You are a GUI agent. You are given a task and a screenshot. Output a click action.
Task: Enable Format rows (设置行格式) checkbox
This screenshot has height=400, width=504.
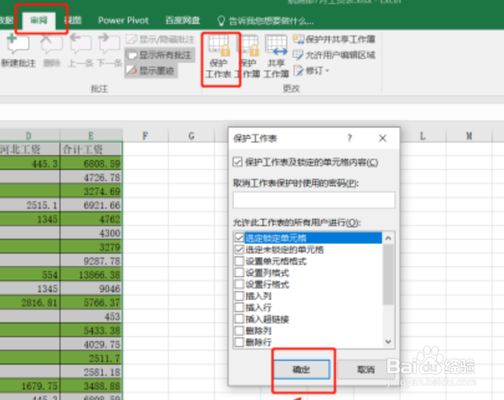click(239, 284)
